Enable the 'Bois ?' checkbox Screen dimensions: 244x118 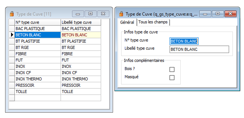pyautogui.click(x=172, y=69)
